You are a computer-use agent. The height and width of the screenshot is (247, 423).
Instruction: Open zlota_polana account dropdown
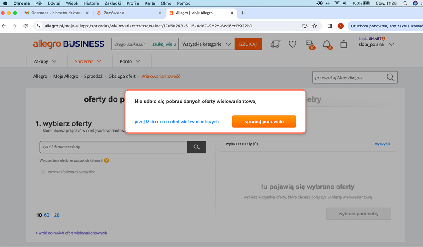(x=376, y=44)
